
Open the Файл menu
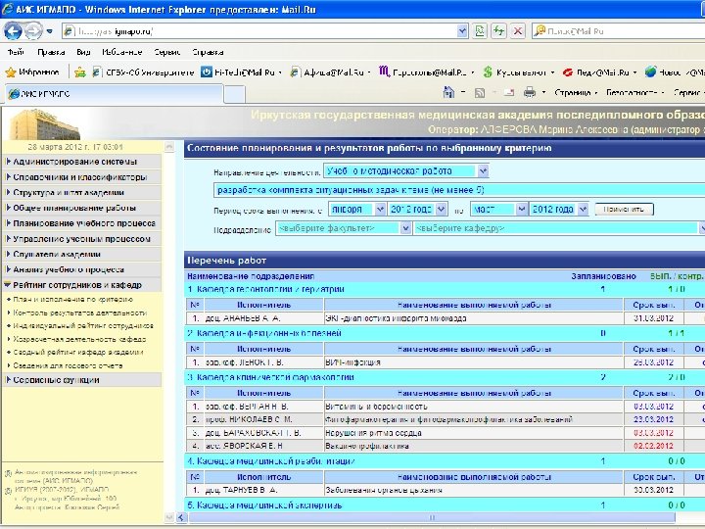(x=16, y=52)
